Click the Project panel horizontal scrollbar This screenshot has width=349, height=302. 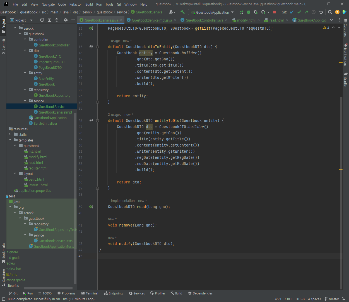click(x=48, y=288)
